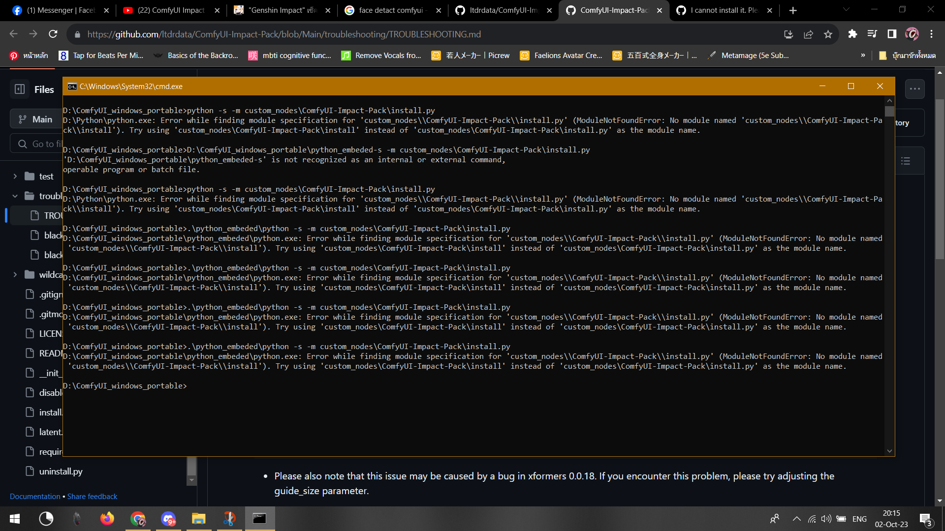Image resolution: width=945 pixels, height=531 pixels.
Task: Expand the wildcards folder chevron
Action: point(15,274)
